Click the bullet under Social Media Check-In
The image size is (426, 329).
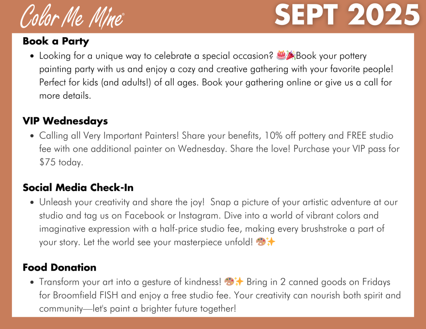point(32,203)
